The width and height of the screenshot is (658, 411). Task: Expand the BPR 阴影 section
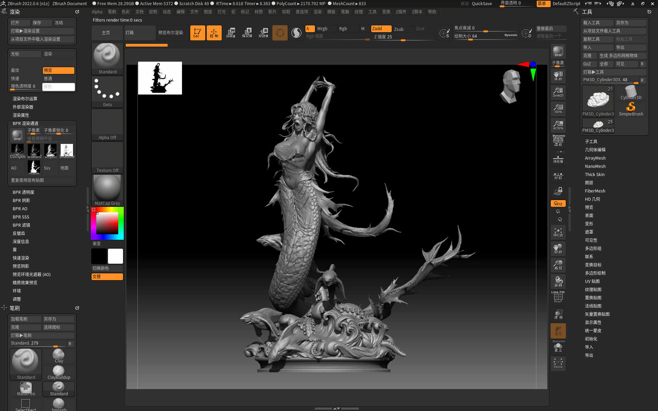(x=21, y=200)
